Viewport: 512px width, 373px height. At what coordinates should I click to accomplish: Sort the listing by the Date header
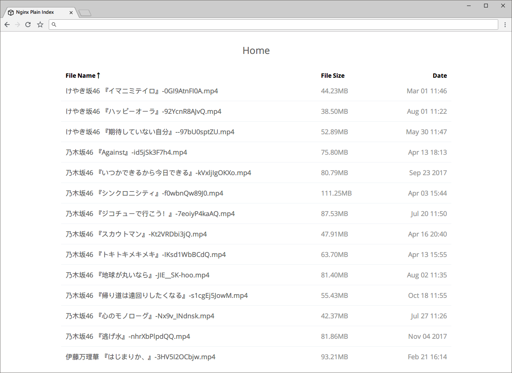coord(440,75)
